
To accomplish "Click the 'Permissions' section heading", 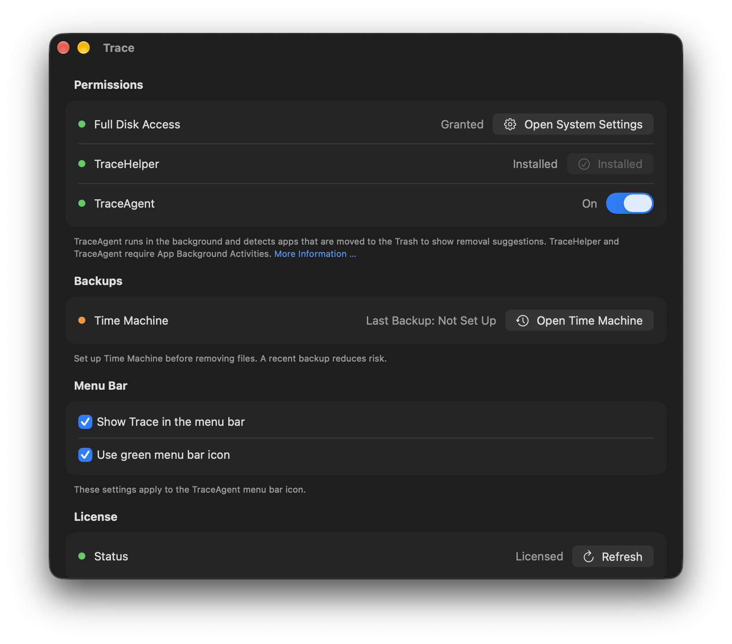I will coord(109,85).
